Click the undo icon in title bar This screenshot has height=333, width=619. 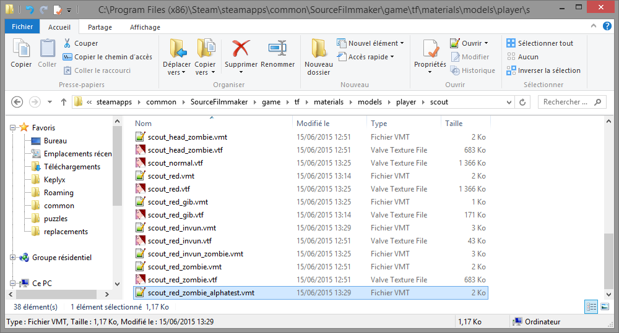(30, 9)
